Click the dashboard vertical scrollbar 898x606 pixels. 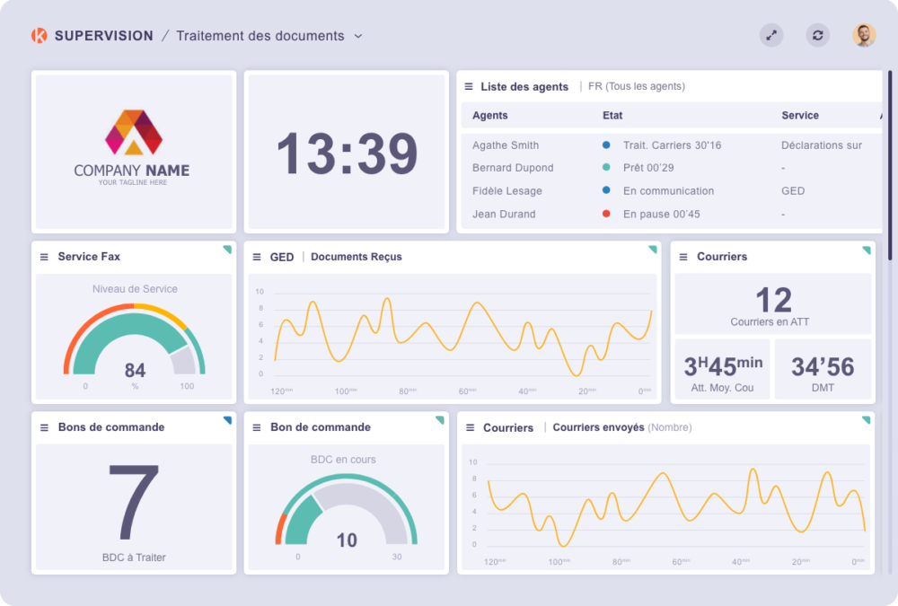[890, 165]
